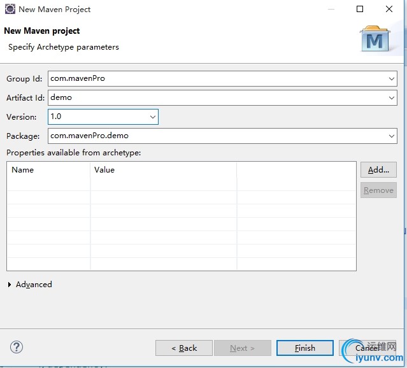Viewport: 407px width, 368px height.
Task: Click the Version field showing 1.0
Action: (103, 117)
